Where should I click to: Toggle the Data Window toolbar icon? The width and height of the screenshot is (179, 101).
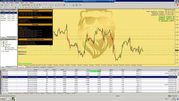[x=11, y=5]
